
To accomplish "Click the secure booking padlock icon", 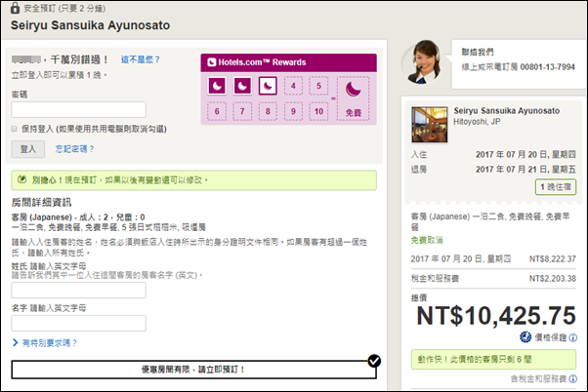I will pos(15,8).
